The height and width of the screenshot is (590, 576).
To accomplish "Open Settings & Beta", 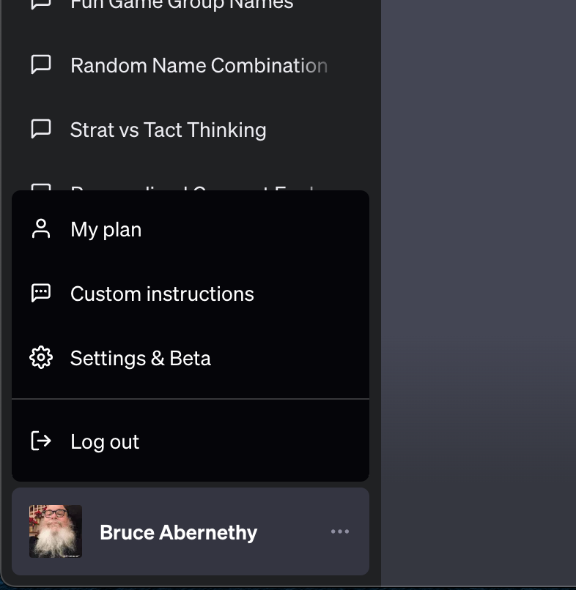I will [141, 358].
